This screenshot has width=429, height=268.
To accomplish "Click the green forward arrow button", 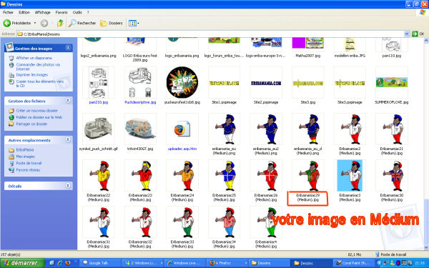I will [x=44, y=24].
